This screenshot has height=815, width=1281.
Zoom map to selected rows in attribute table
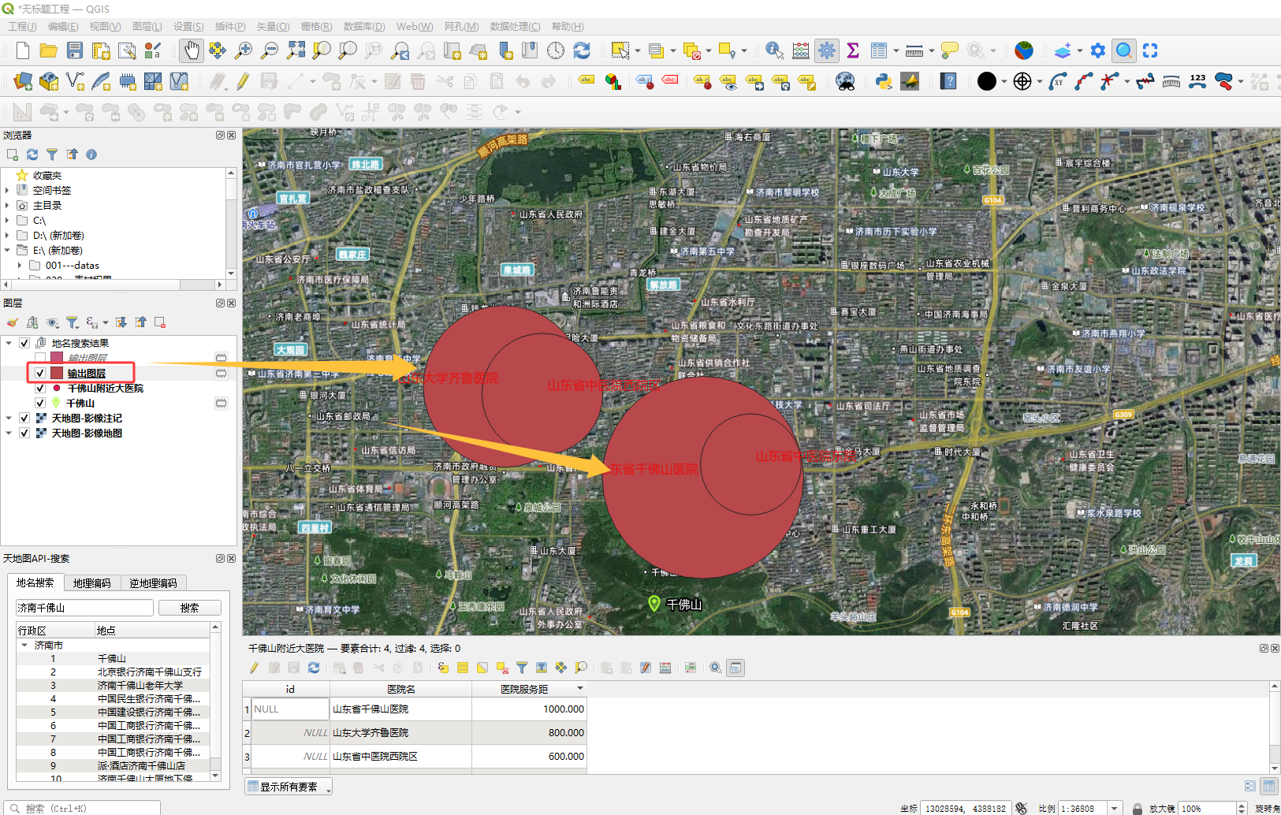[x=581, y=668]
